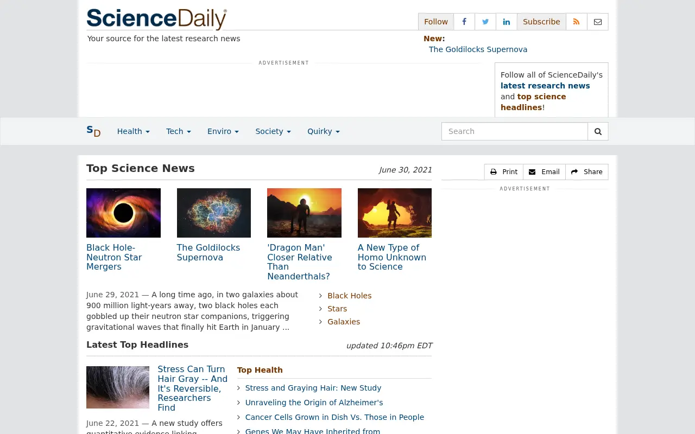Screen dimensions: 695x434
Task: Click the search magnifier button
Action: click(x=598, y=131)
